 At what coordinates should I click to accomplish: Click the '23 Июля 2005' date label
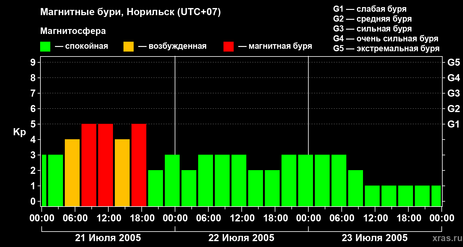(375, 238)
